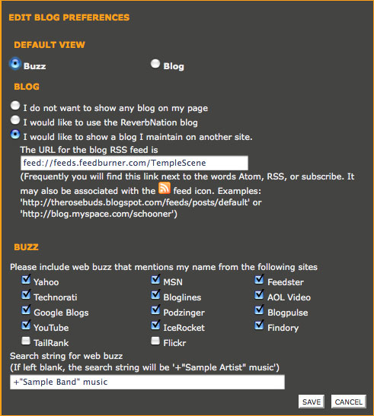Uncheck the YouTube checkbox
The width and height of the screenshot is (374, 416).
[26, 325]
